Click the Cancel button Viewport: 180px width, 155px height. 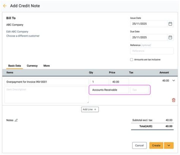coord(139,145)
